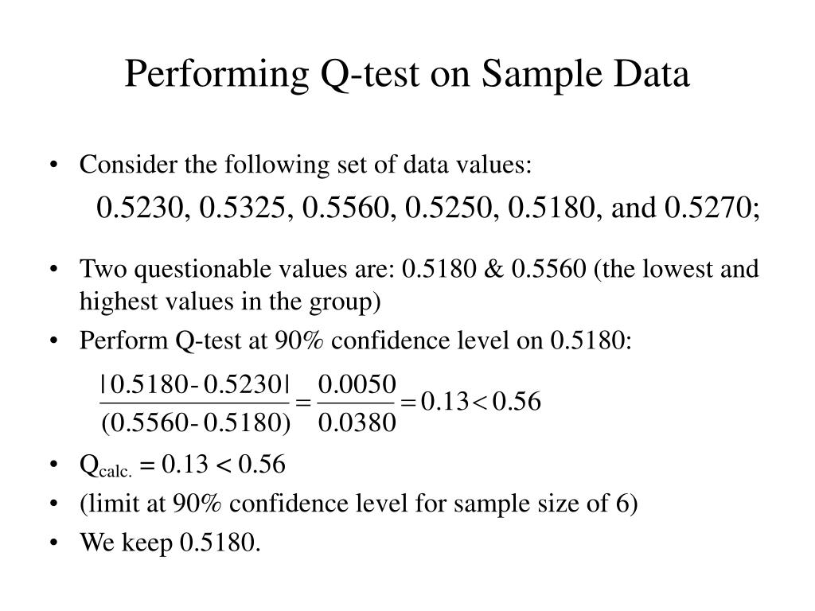
Task: Click the denominator (0.5560-0.5180) in the equation
Action: [x=196, y=422]
